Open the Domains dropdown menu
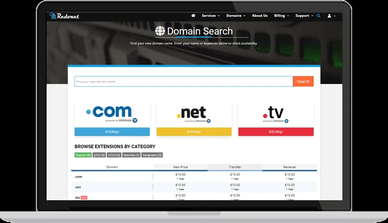The height and width of the screenshot is (223, 388). point(236,16)
